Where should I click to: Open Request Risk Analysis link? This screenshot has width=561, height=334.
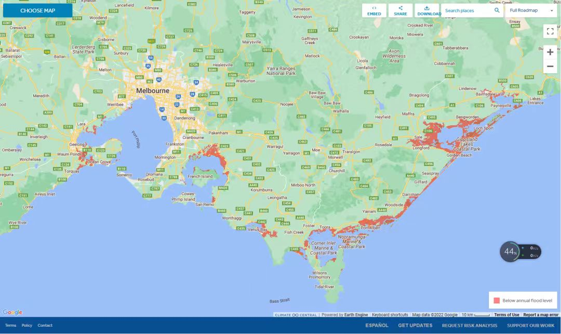click(470, 325)
